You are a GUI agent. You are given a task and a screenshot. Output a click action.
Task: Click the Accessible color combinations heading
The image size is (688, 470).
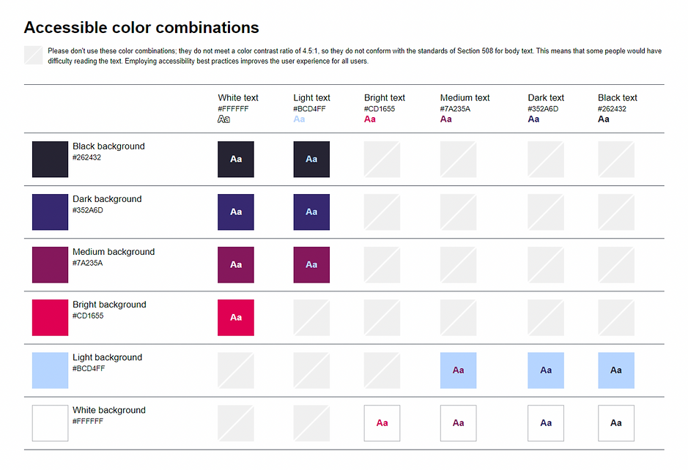pyautogui.click(x=141, y=28)
